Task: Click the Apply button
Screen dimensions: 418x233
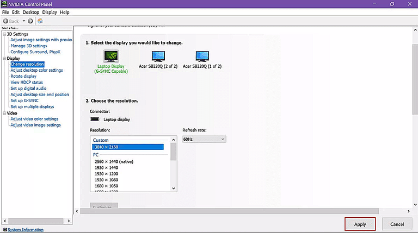Action: click(360, 224)
